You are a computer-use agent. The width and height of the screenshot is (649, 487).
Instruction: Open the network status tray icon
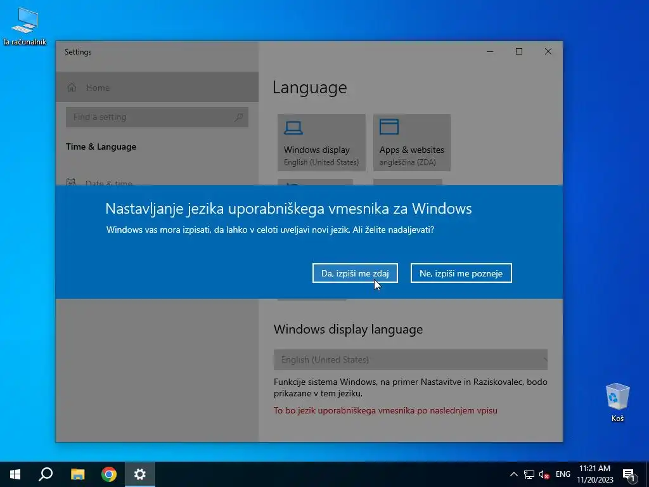[x=529, y=474]
